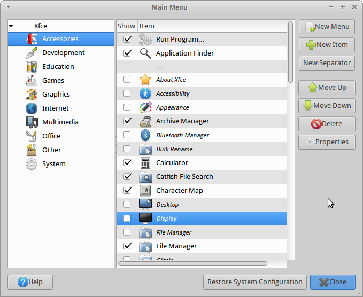
Task: Click Restore System Configuration
Action: click(255, 282)
